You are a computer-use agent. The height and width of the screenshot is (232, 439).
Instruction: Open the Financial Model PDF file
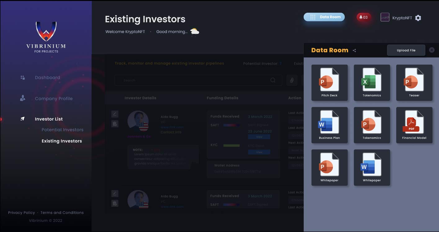click(414, 125)
